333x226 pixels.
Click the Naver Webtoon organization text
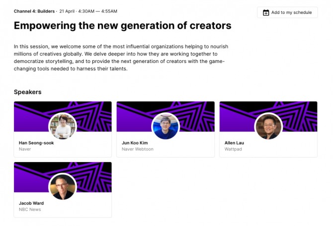click(138, 149)
